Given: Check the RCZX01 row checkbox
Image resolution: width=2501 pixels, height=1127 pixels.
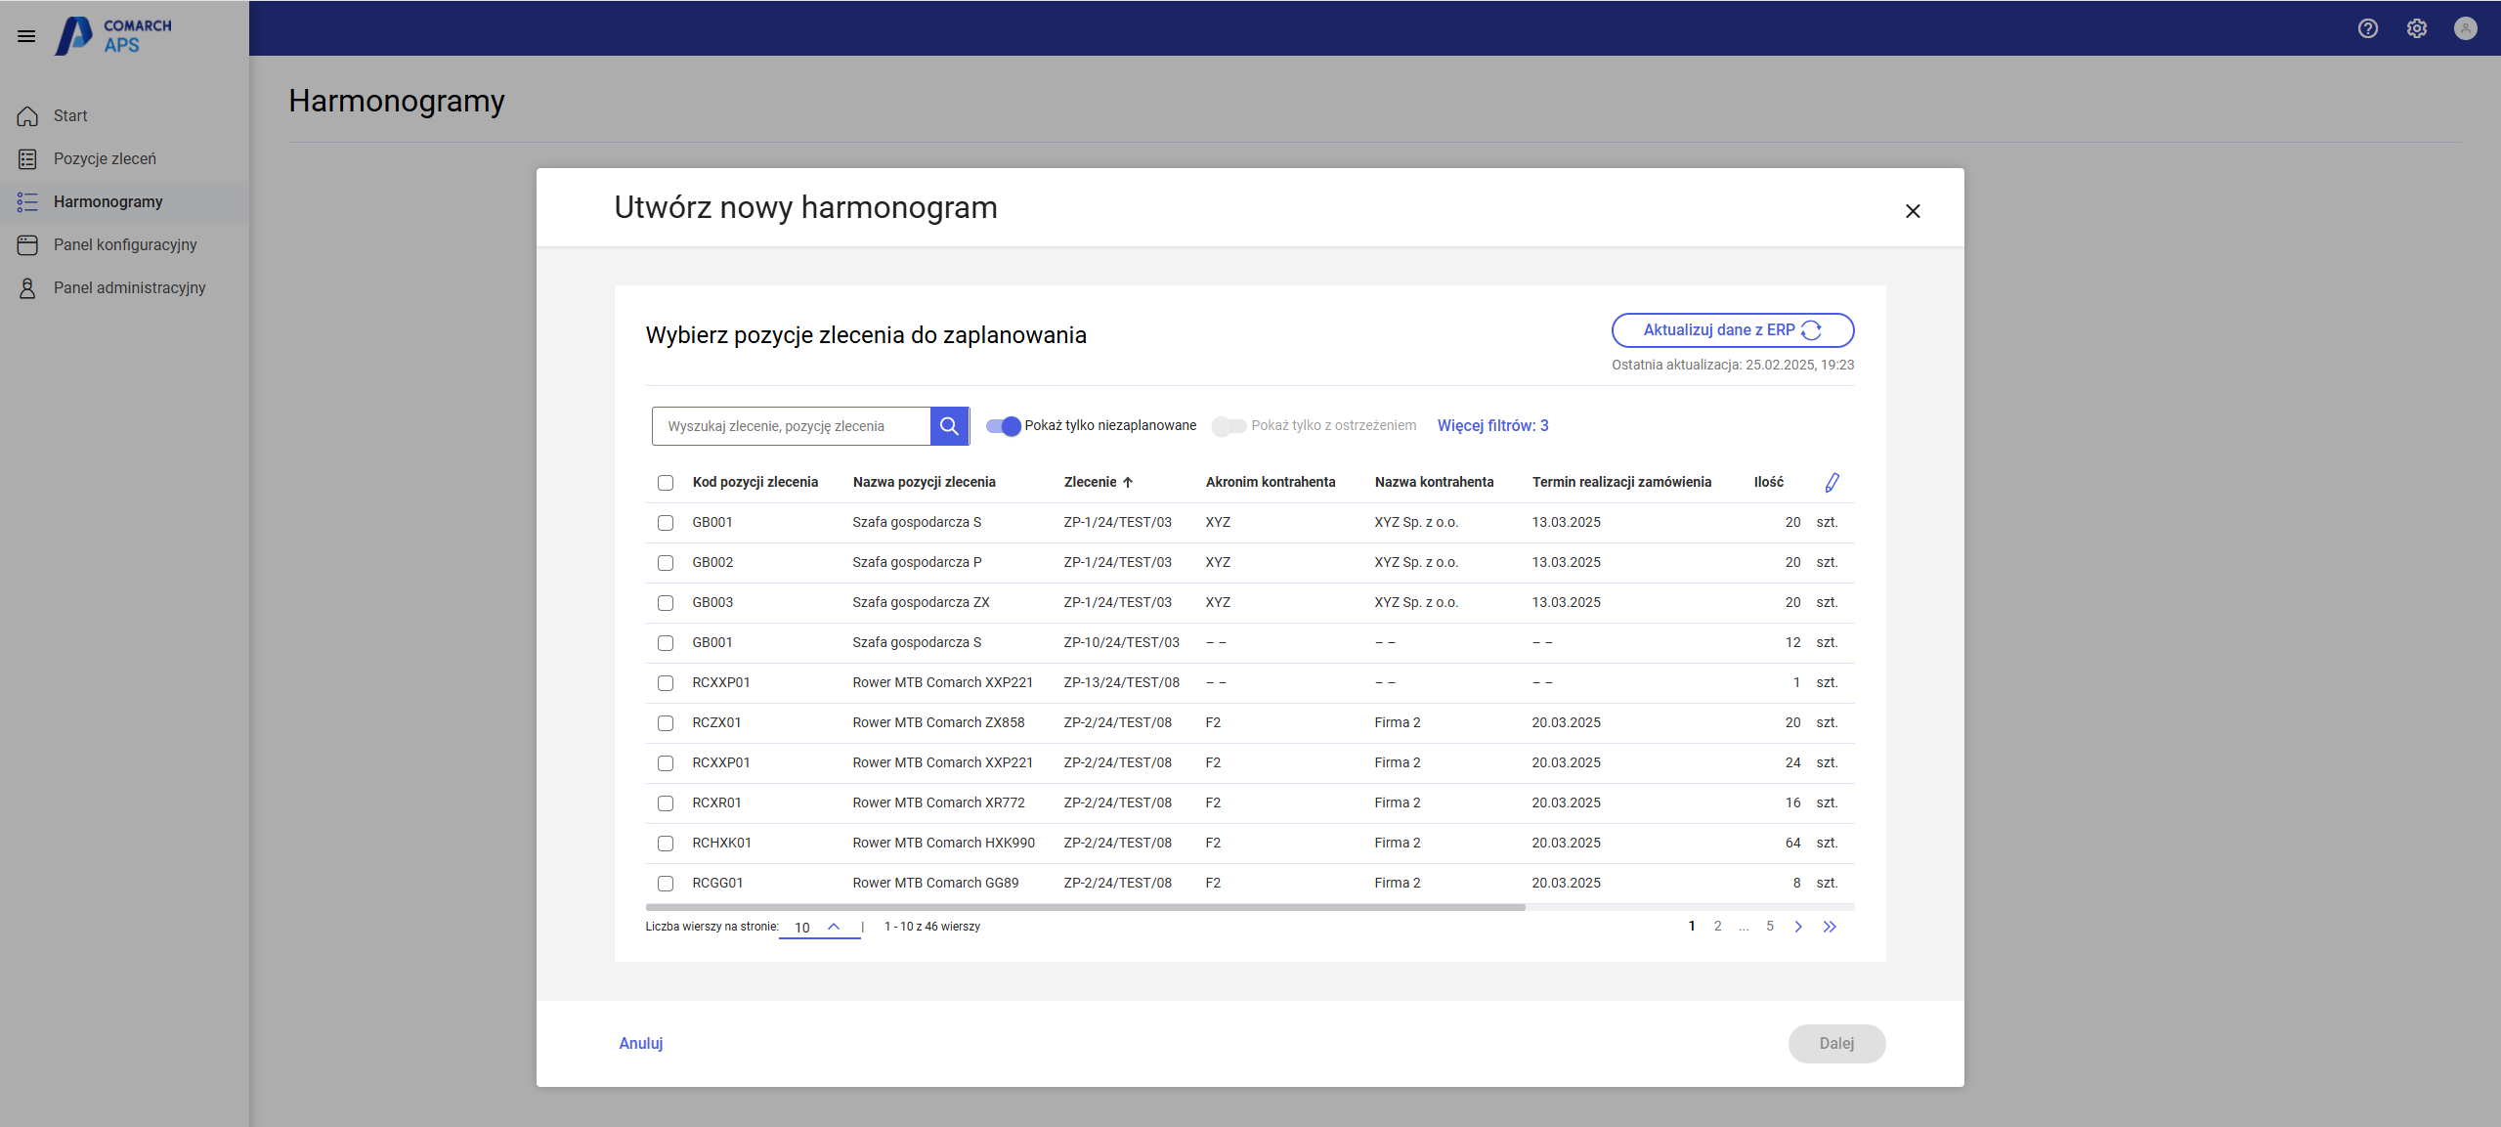Looking at the screenshot, I should [x=666, y=723].
